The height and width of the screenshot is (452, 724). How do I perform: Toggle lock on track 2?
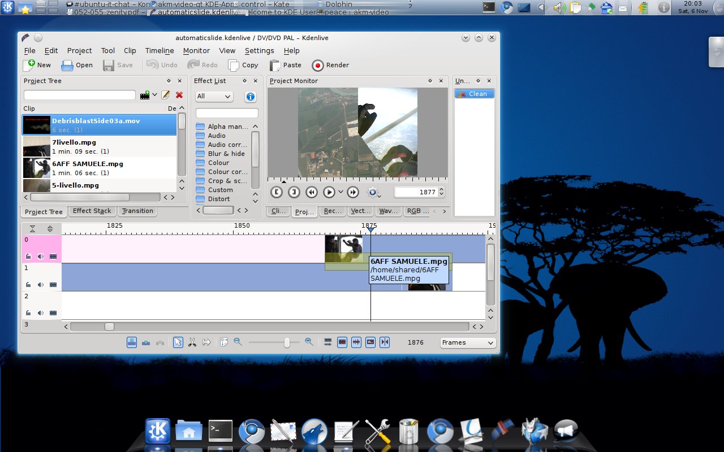pos(28,313)
